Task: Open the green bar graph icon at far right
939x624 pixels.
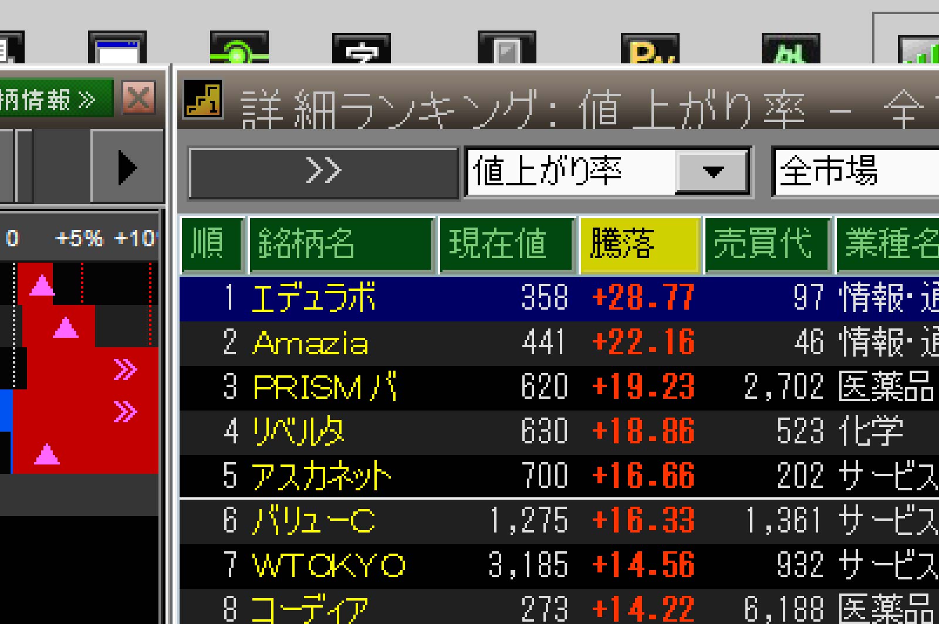Action: pos(919,49)
